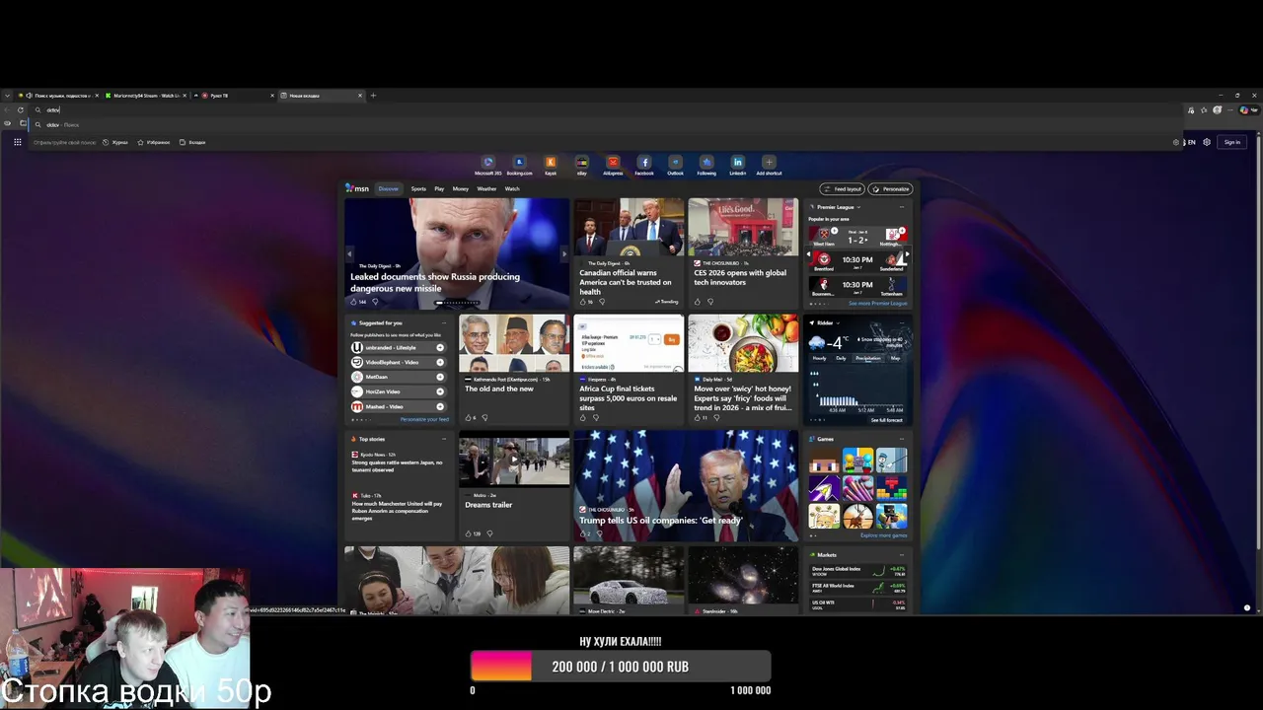The width and height of the screenshot is (1263, 710).
Task: Open a new browser tab with plus
Action: (373, 96)
